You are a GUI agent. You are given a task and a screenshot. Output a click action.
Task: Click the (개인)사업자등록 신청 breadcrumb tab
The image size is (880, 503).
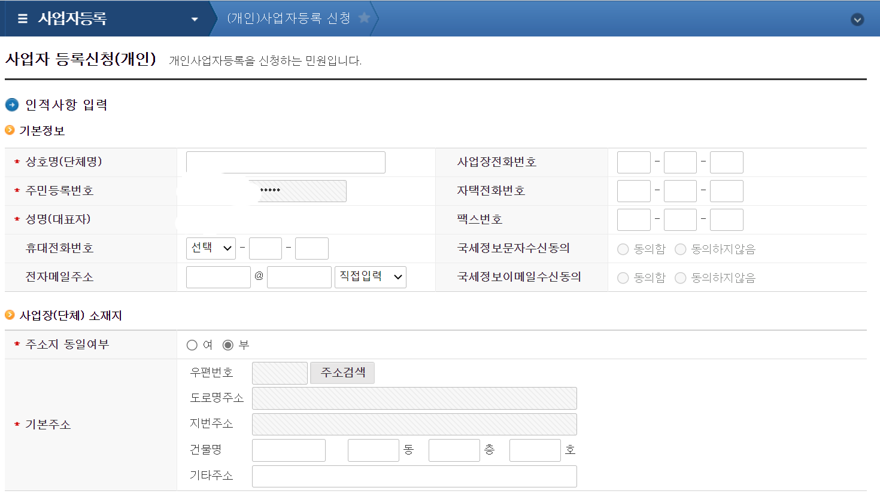pyautogui.click(x=289, y=18)
